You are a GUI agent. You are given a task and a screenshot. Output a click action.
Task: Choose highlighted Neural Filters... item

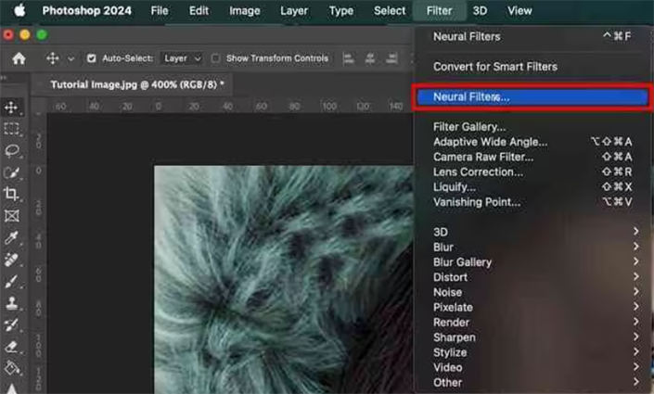pyautogui.click(x=532, y=97)
